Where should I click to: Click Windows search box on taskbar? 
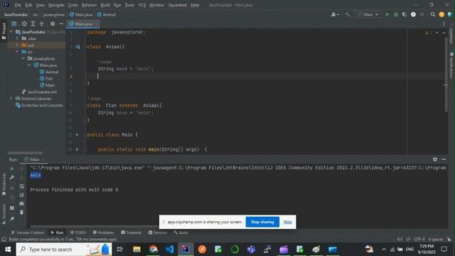pos(64,250)
